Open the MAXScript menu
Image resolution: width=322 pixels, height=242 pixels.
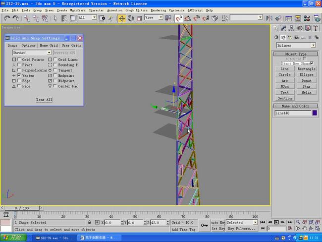[195, 10]
